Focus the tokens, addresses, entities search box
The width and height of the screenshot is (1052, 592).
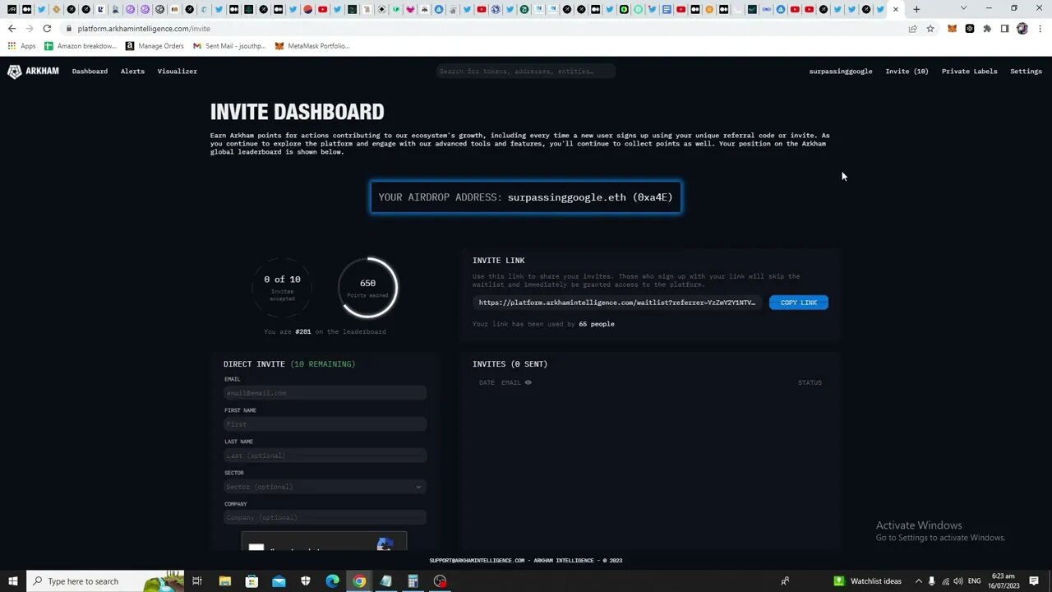(526, 72)
